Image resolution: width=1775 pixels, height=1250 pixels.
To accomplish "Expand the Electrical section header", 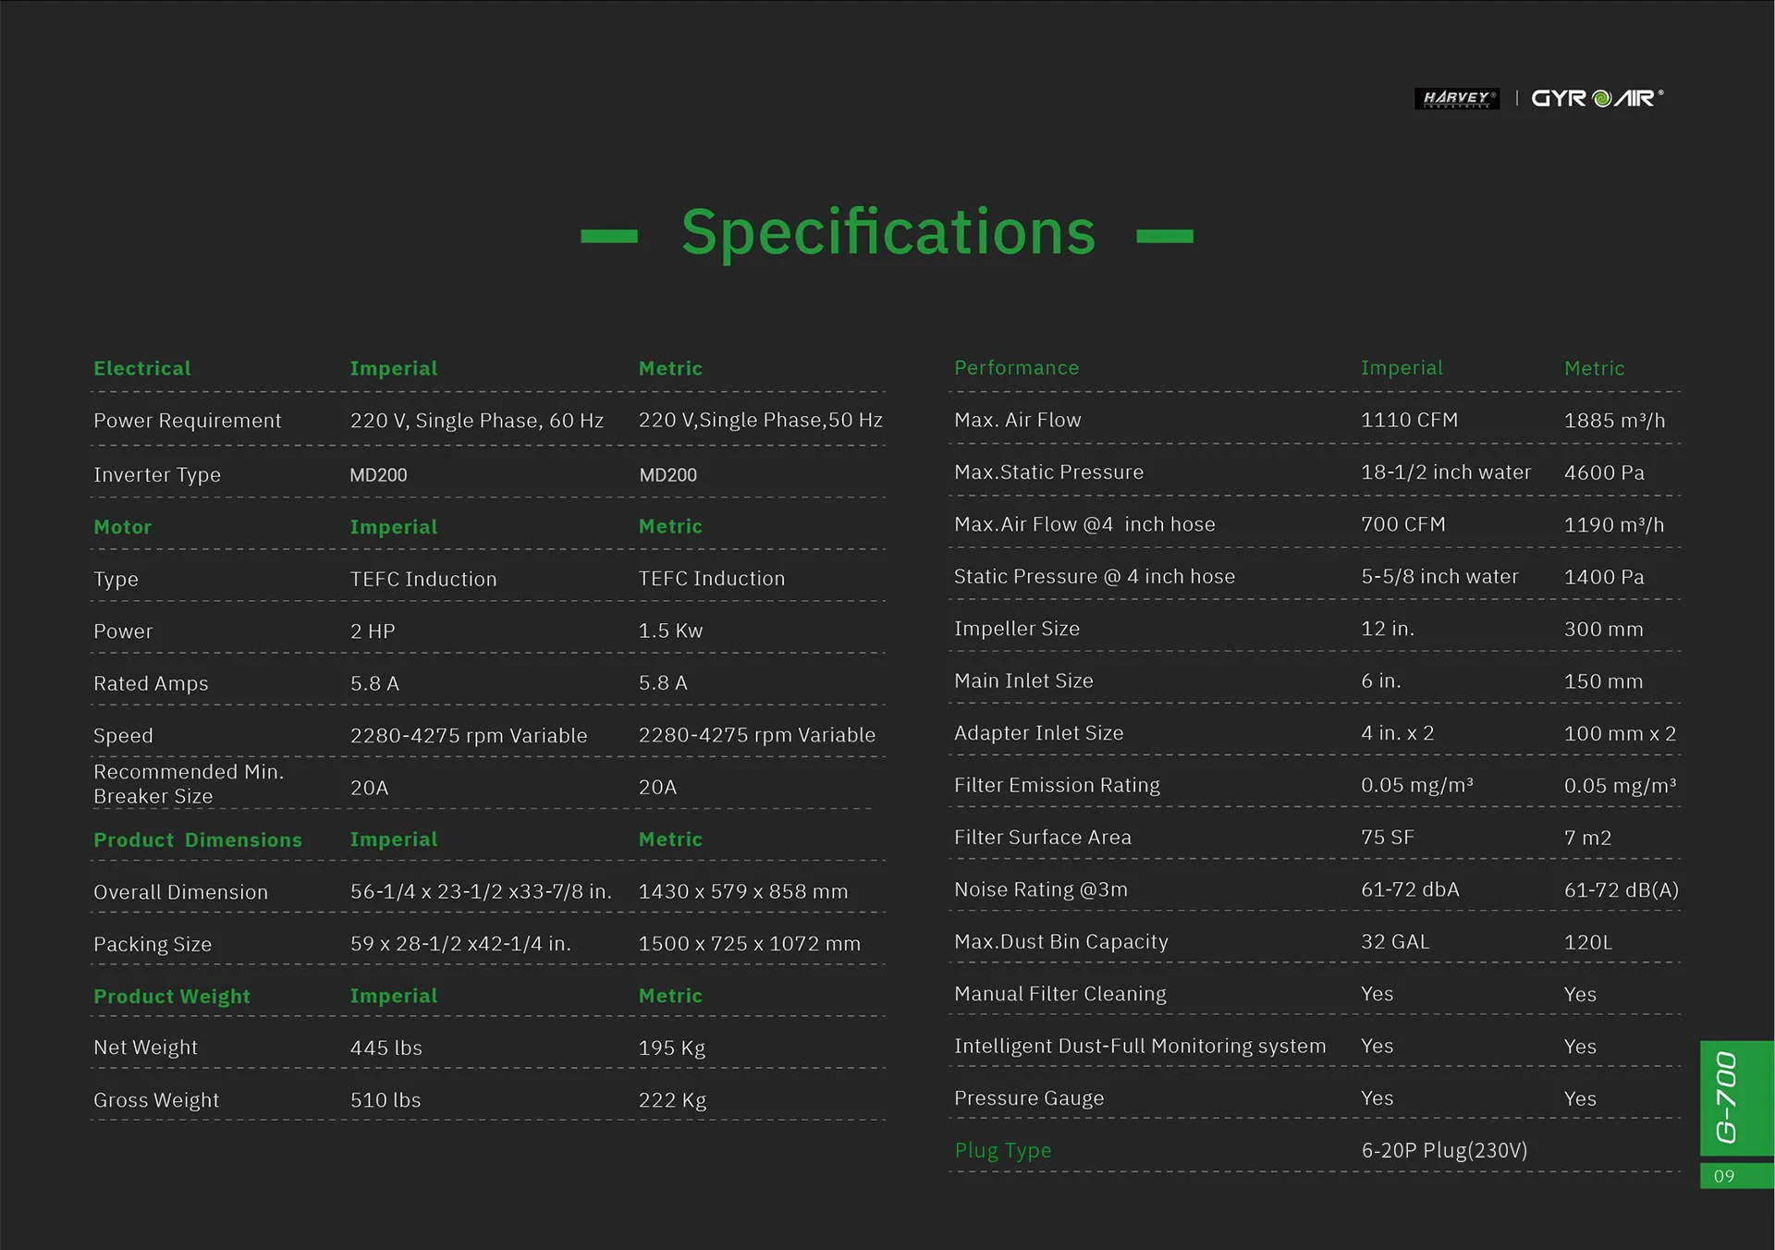I will [141, 367].
